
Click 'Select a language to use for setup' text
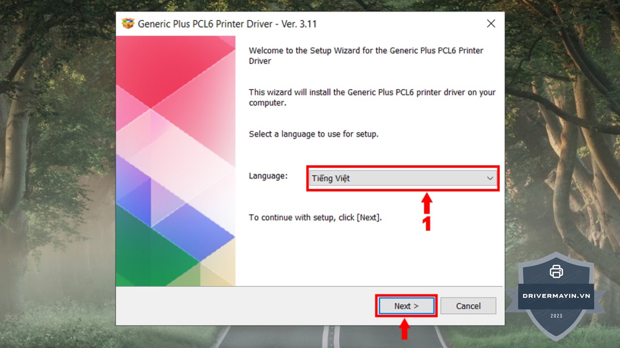click(x=313, y=134)
